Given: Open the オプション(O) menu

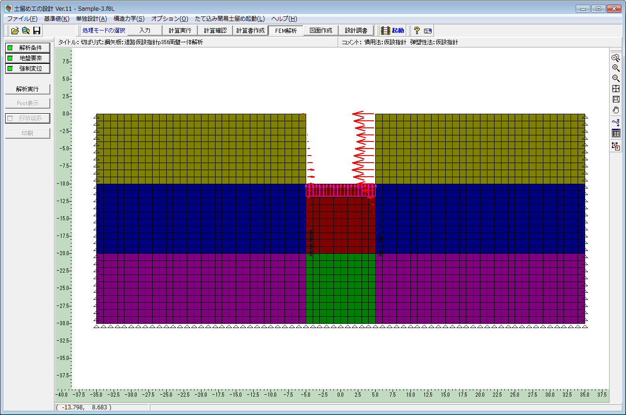Looking at the screenshot, I should [170, 19].
